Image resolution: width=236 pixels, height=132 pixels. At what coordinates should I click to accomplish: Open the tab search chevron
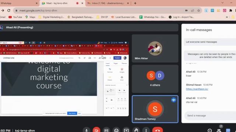pyautogui.click(x=222, y=3)
